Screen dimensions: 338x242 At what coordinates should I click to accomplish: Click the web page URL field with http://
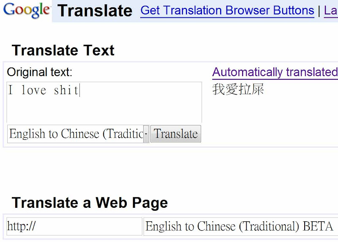[x=74, y=226]
